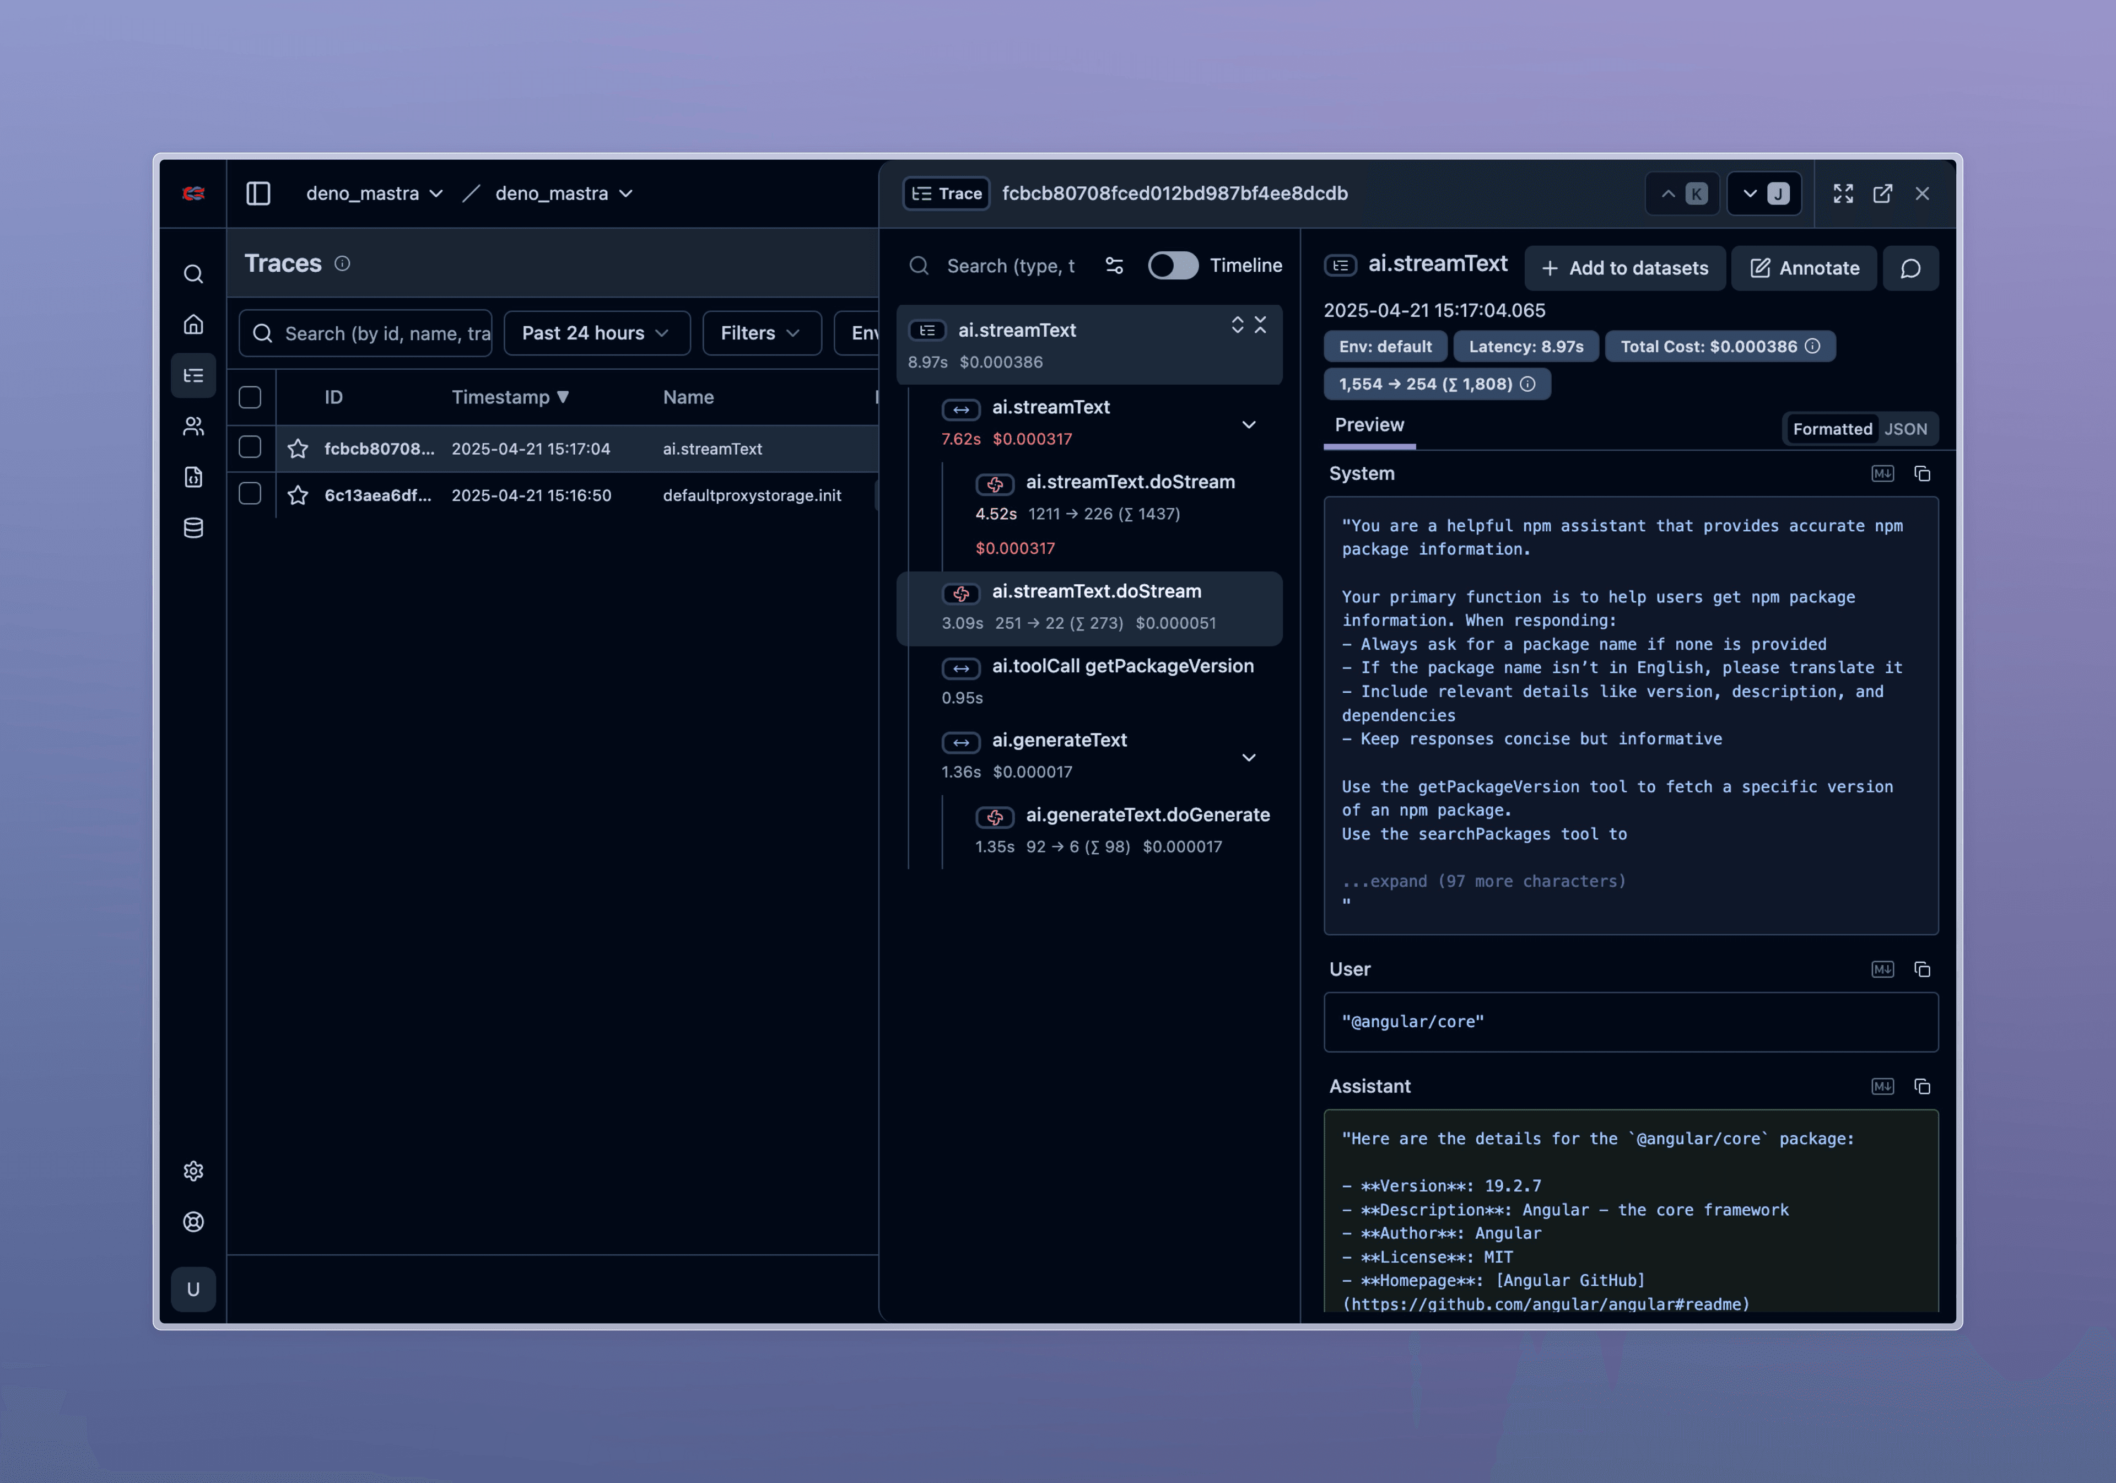Star the fcbcb80708 trace row
This screenshot has width=2116, height=1483.
click(x=298, y=449)
